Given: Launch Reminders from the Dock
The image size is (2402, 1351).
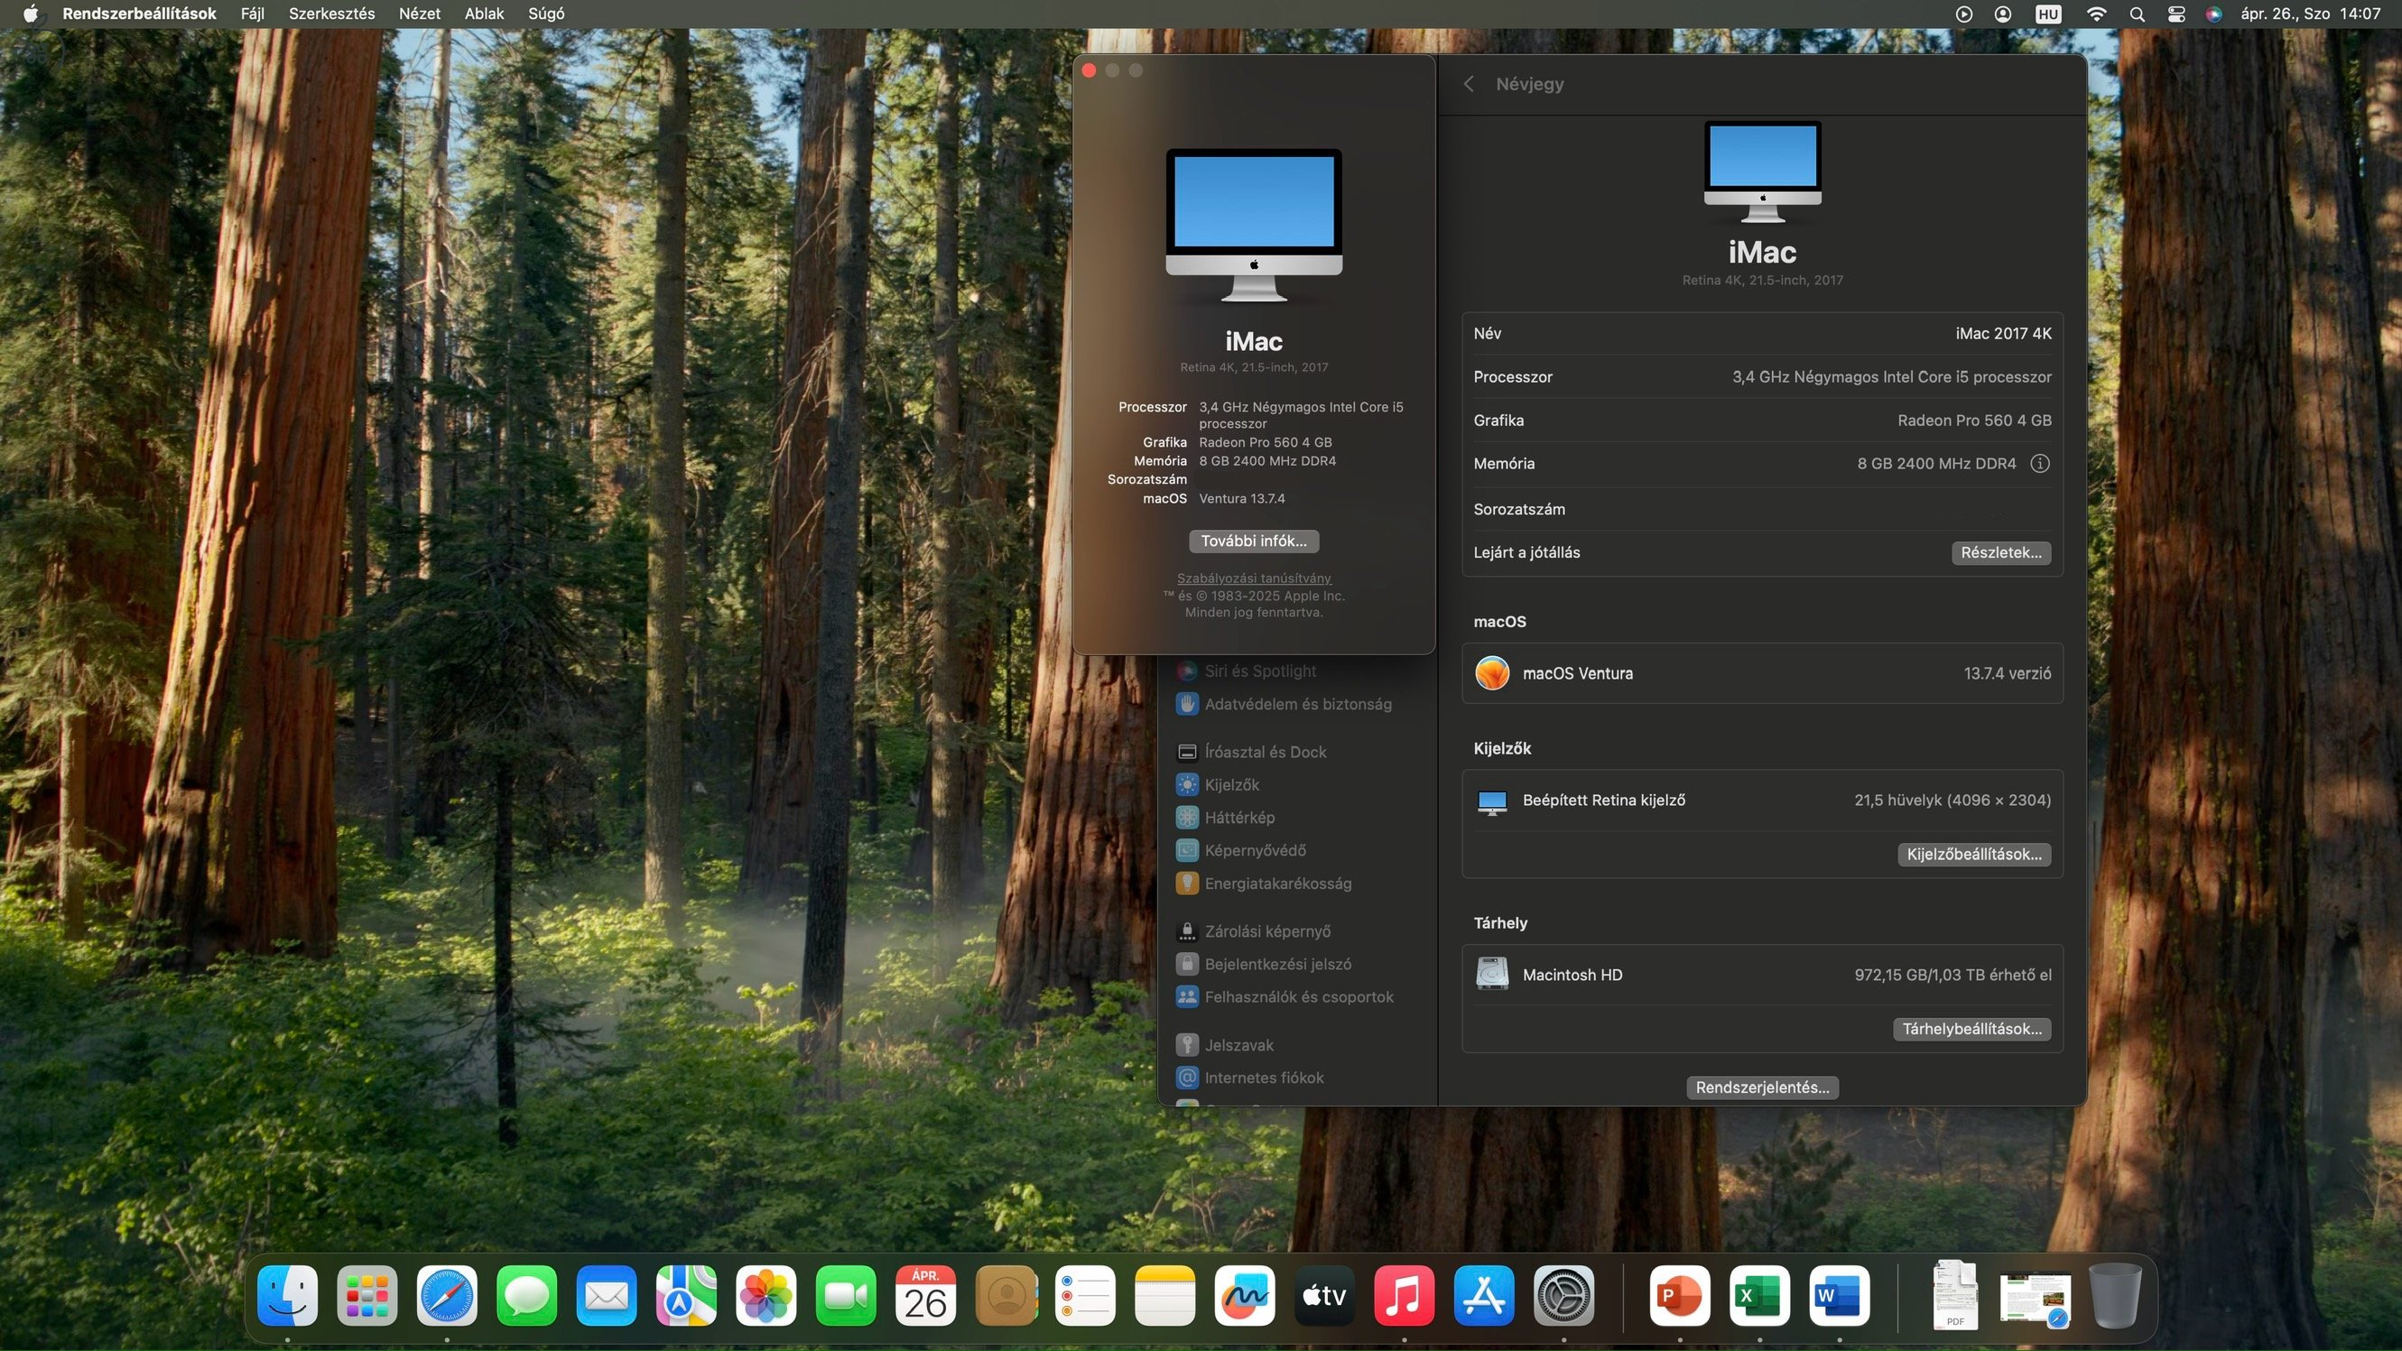Looking at the screenshot, I should click(1085, 1296).
